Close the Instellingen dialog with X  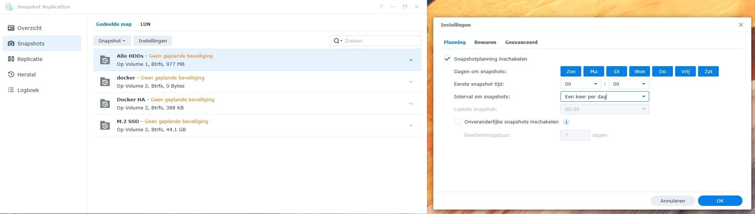coord(741,25)
